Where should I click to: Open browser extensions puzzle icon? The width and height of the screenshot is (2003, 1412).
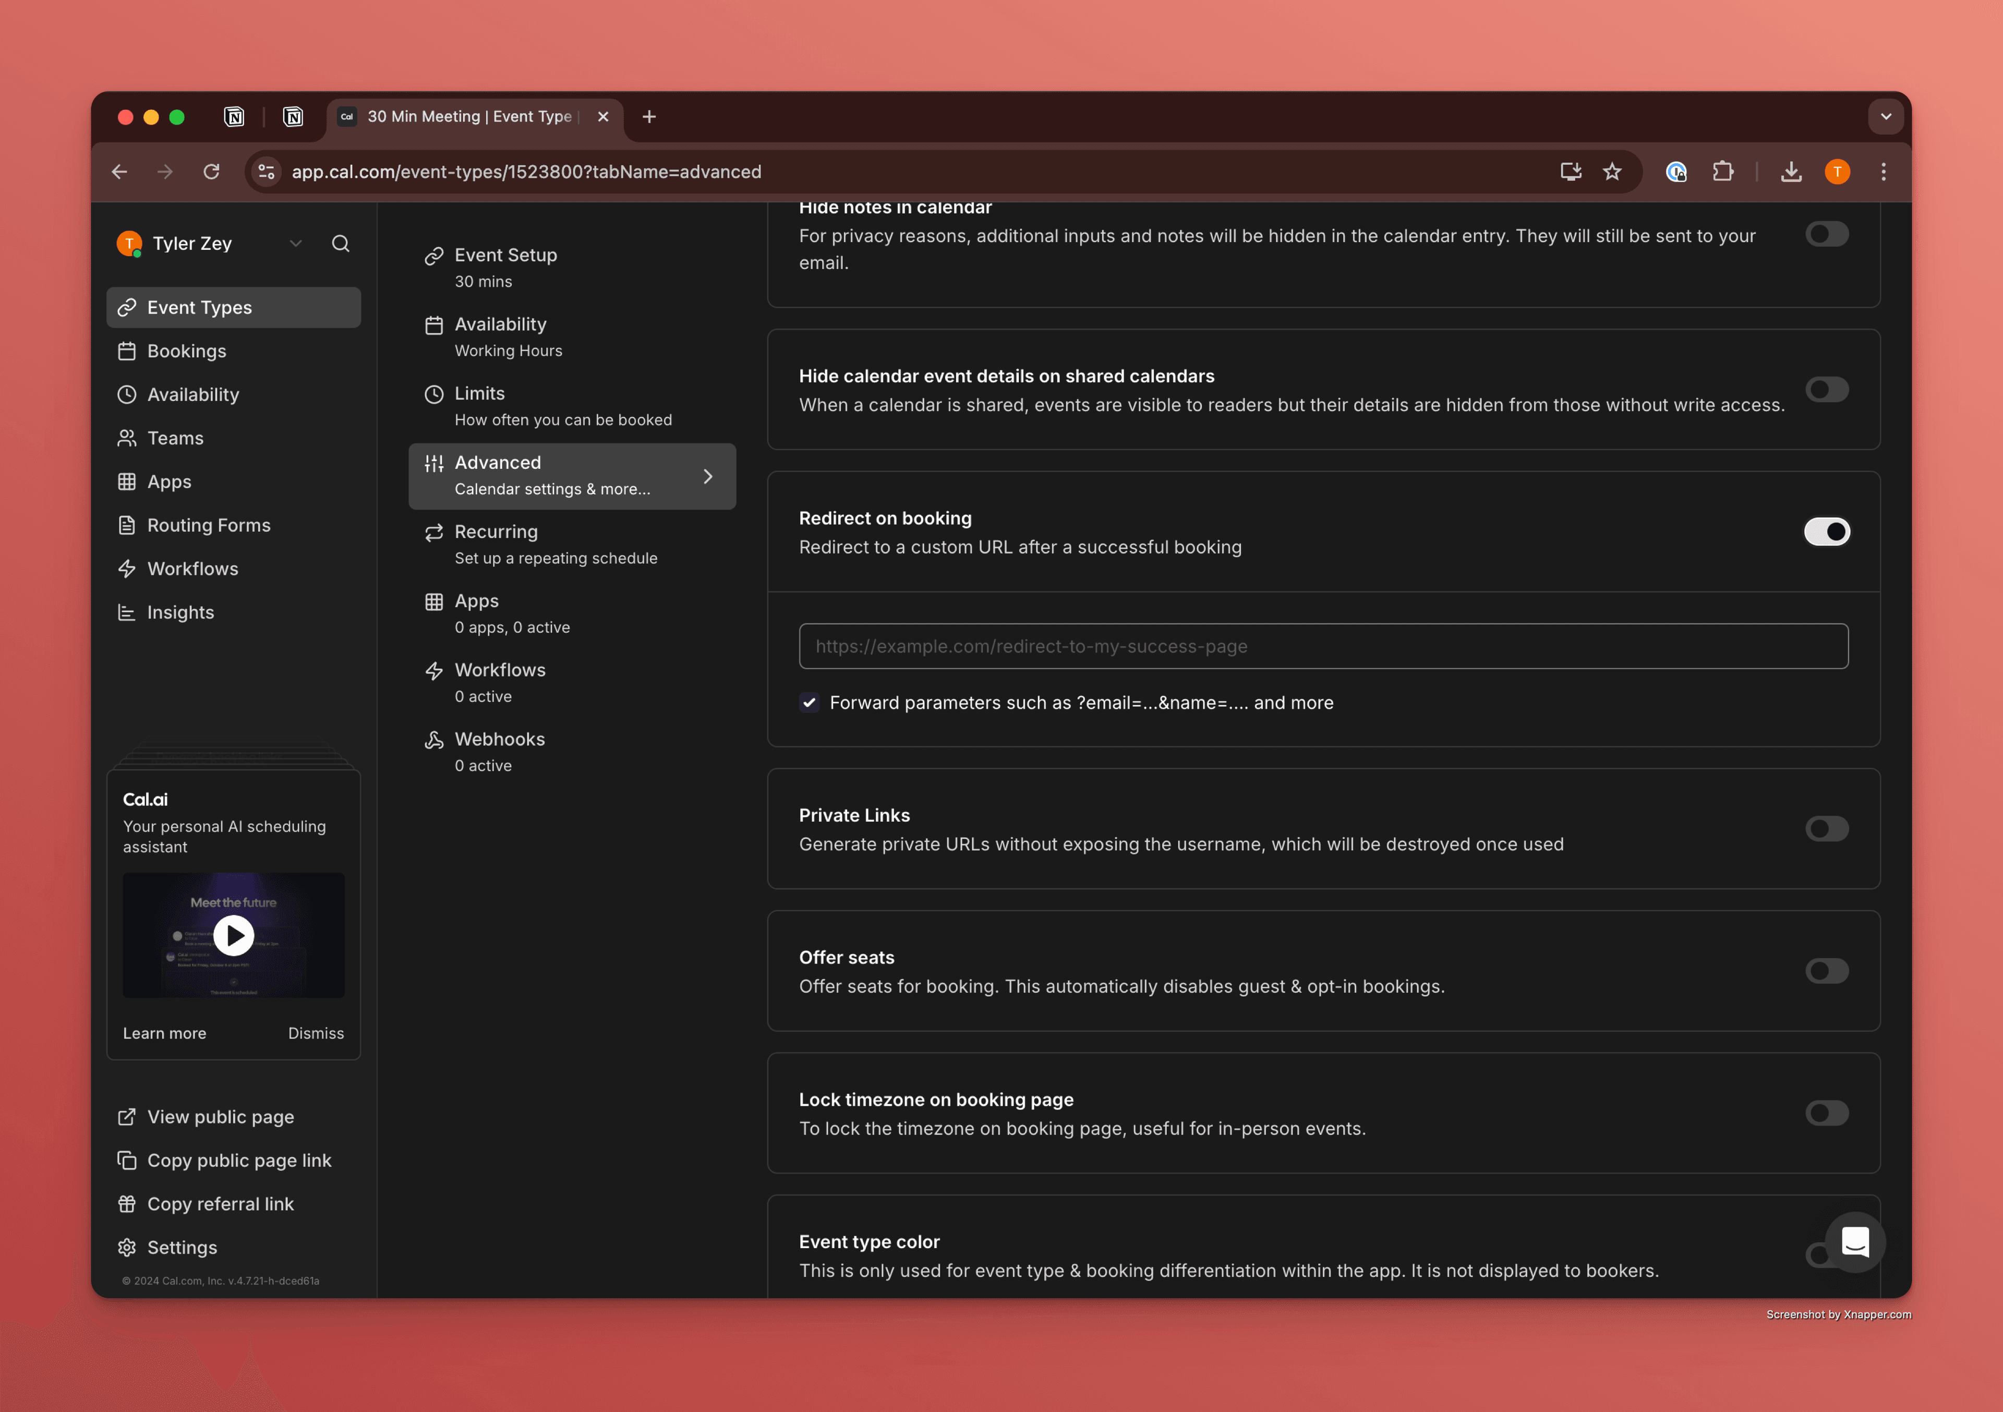point(1722,172)
